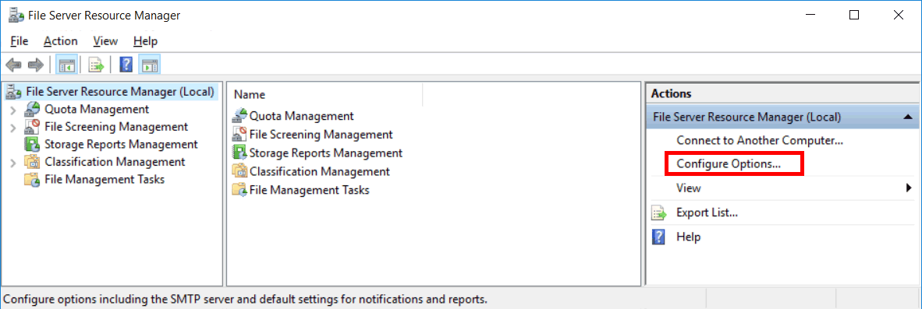
Task: Click the Back arrow toolbar icon
Action: 13,65
